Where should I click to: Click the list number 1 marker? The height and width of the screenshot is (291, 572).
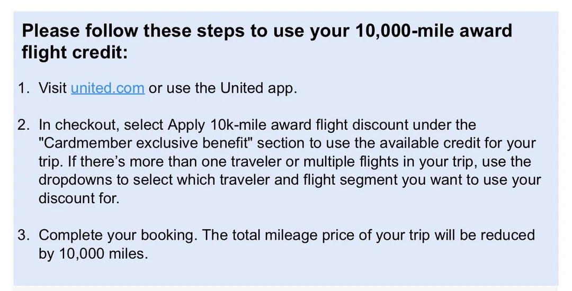(x=24, y=88)
